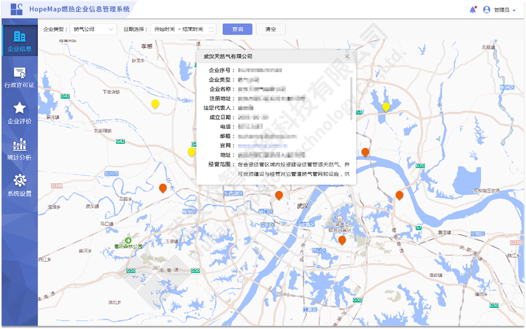Click the HopeMap logo icon
The width and height of the screenshot is (526, 329).
tap(16, 9)
